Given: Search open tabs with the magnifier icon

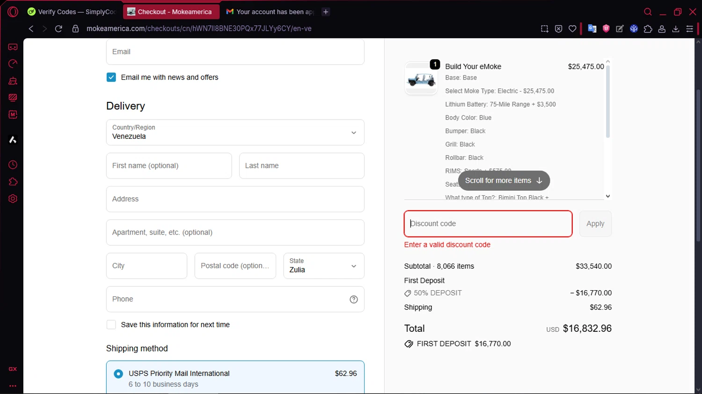Looking at the screenshot, I should click(648, 12).
